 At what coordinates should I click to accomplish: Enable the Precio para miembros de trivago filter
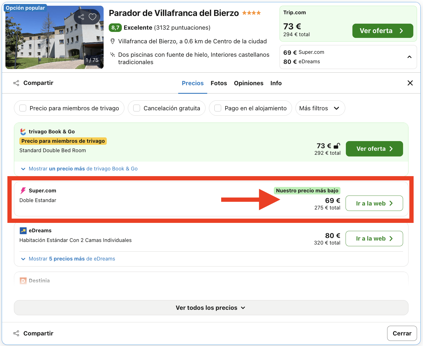(x=22, y=108)
